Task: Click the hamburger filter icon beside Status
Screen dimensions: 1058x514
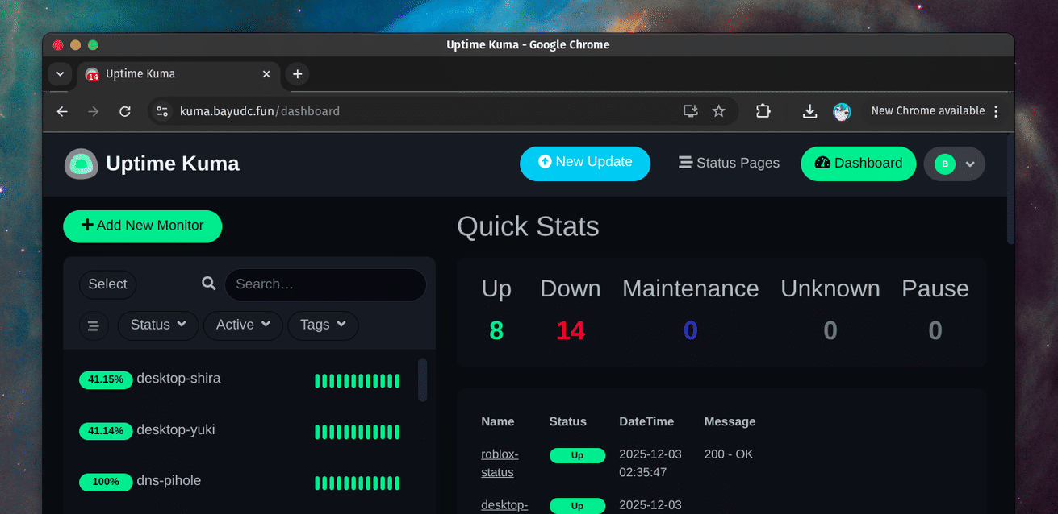Action: [93, 325]
